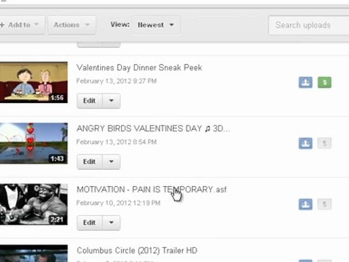Click public status icon for Angry Birds video
Viewport: 349px width, 262px height.
305,143
